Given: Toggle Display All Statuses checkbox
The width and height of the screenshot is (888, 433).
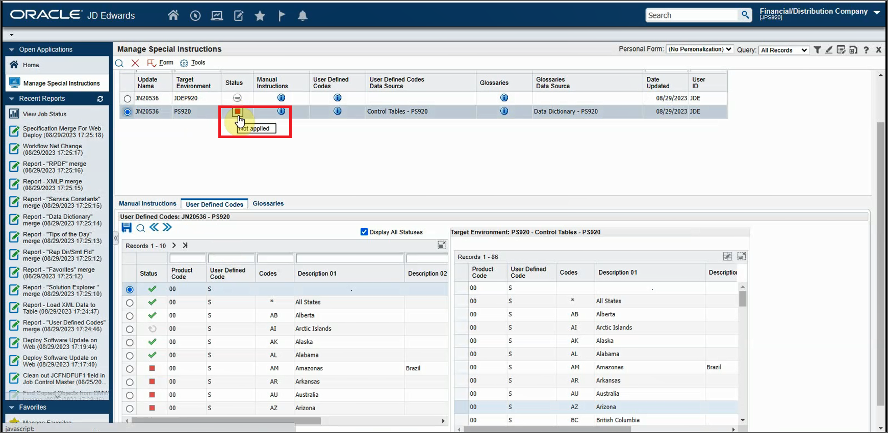Looking at the screenshot, I should pyautogui.click(x=364, y=232).
